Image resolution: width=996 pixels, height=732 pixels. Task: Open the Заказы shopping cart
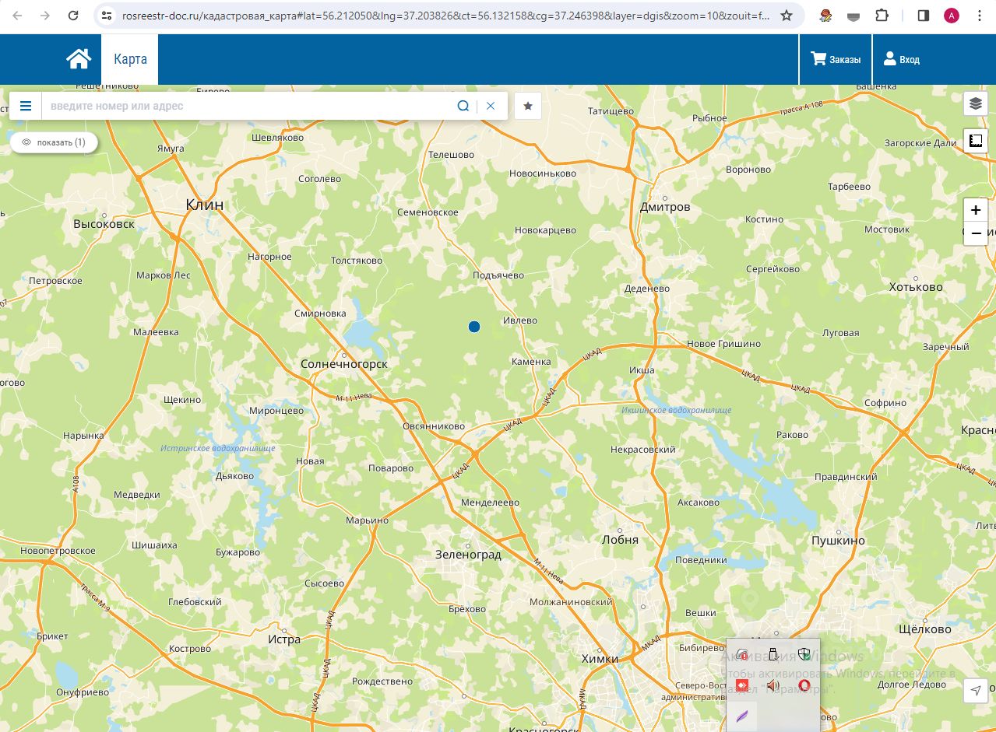pyautogui.click(x=836, y=59)
